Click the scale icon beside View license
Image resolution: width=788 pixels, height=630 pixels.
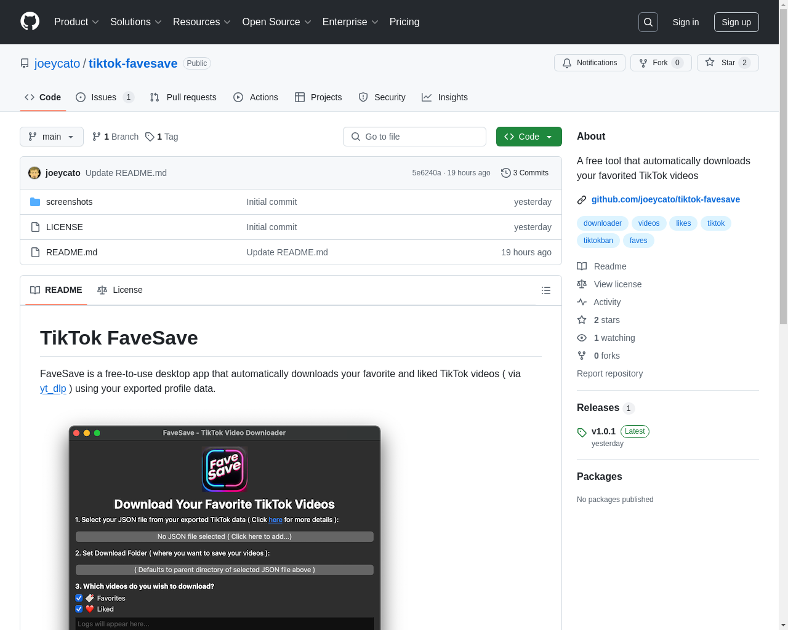pos(582,284)
